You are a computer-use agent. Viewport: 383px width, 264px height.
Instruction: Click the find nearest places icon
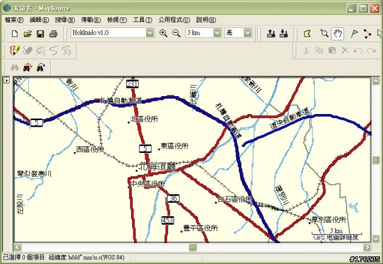point(28,67)
